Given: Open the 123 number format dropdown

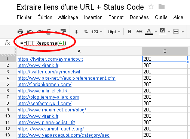Looking at the screenshot, I should [x=96, y=32].
